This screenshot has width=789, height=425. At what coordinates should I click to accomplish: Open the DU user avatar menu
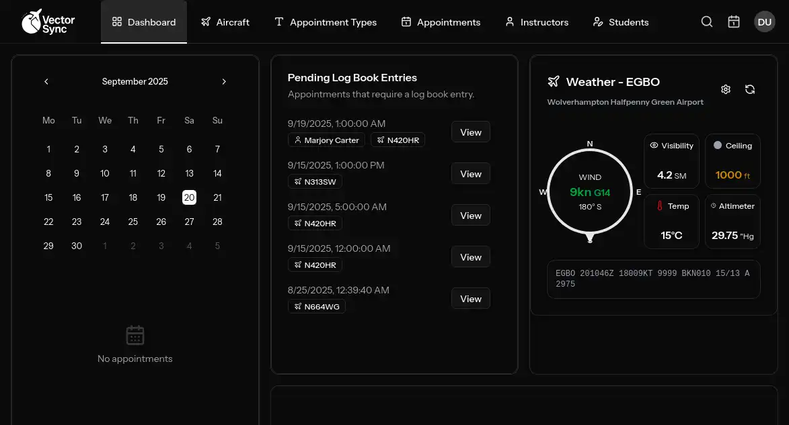tap(764, 22)
